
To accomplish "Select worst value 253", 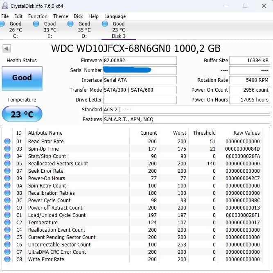I will coord(182,245).
